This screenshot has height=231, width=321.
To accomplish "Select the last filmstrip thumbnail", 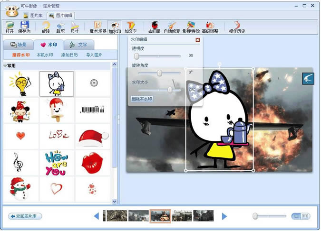I will pos(203,216).
